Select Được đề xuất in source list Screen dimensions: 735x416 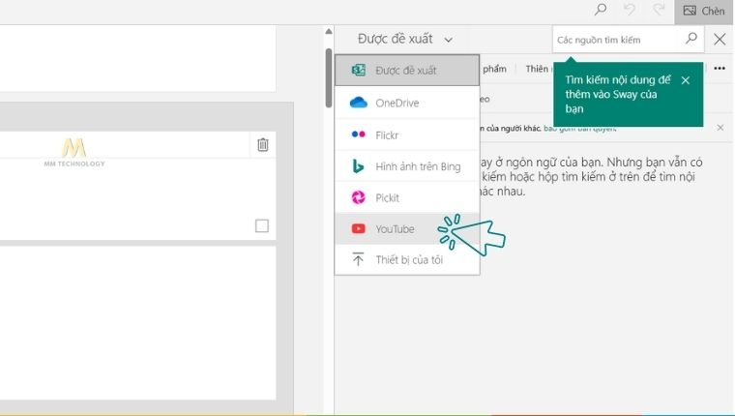coord(407,71)
